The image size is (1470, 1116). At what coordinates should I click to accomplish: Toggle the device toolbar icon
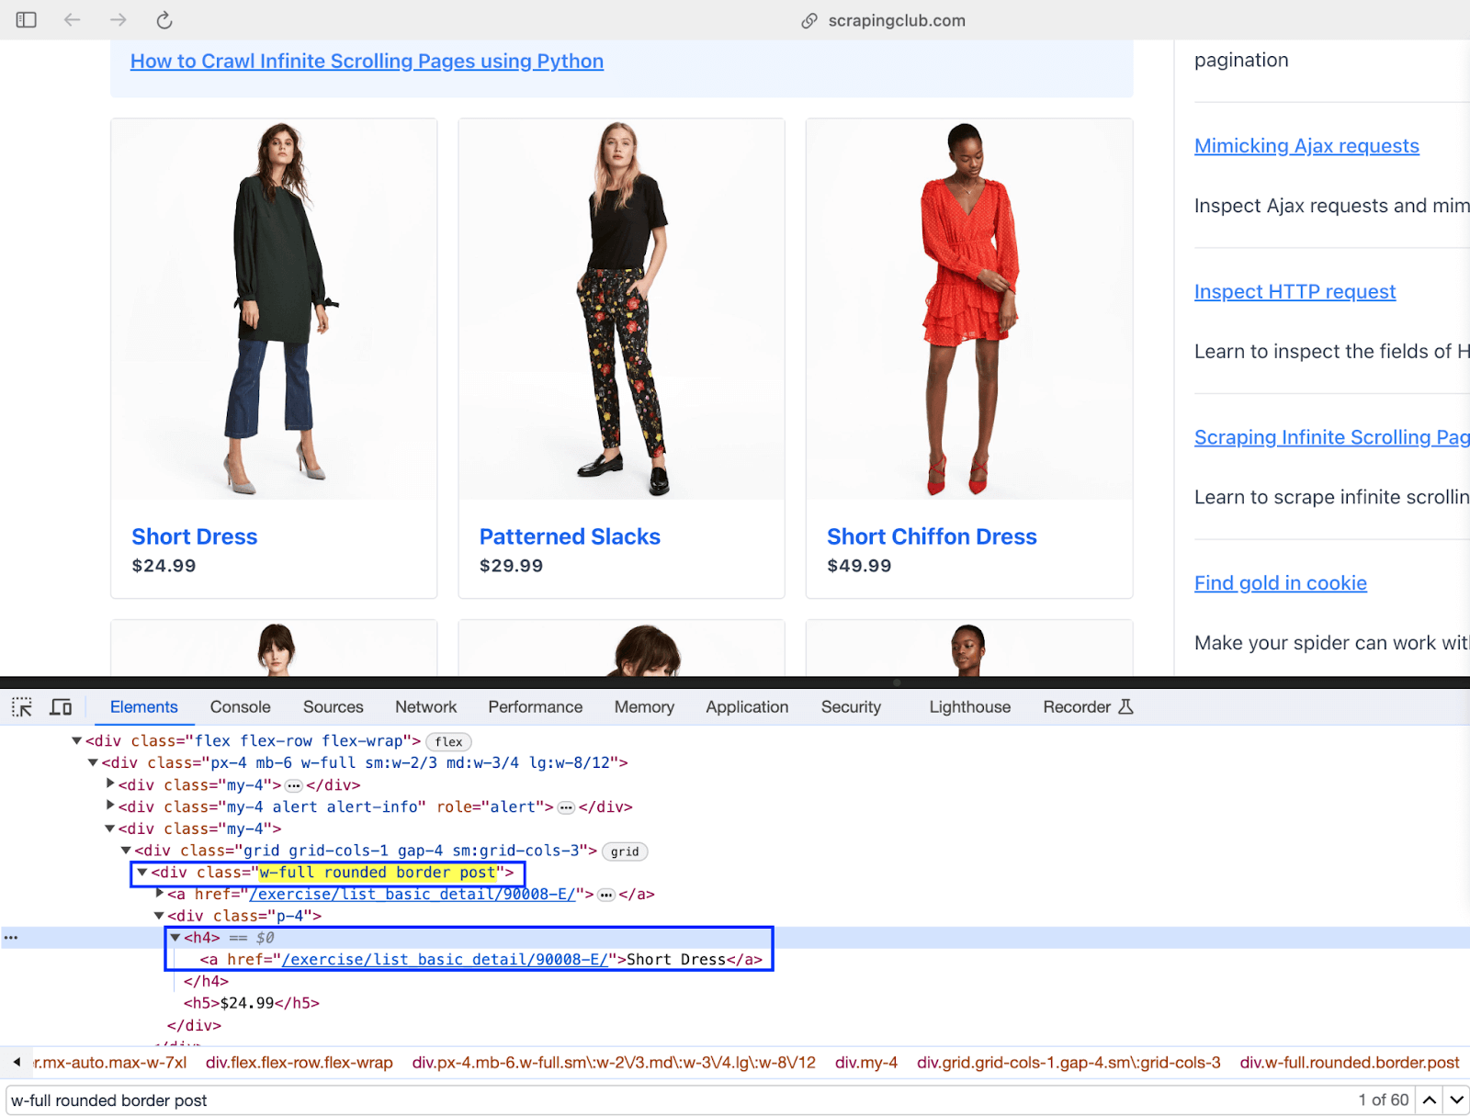(61, 707)
